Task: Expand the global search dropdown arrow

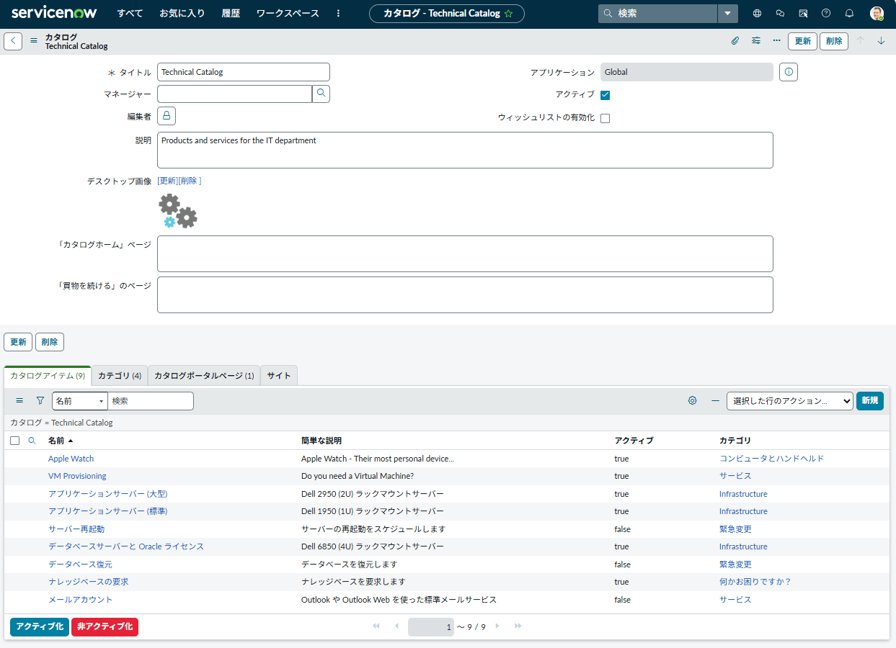Action: (727, 13)
